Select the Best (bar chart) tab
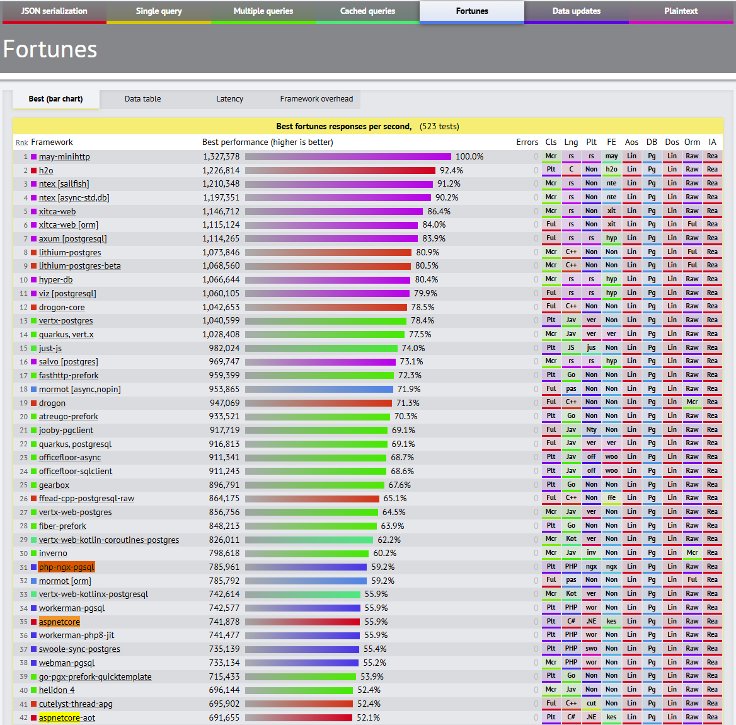736x725 pixels. (x=56, y=99)
